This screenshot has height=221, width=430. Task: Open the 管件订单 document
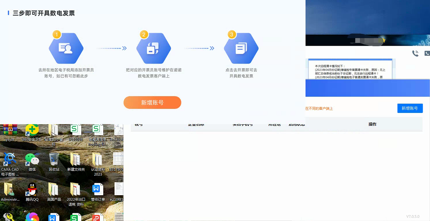click(x=98, y=190)
